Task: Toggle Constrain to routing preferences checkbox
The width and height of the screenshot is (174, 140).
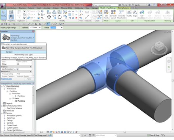Action: pos(2,44)
